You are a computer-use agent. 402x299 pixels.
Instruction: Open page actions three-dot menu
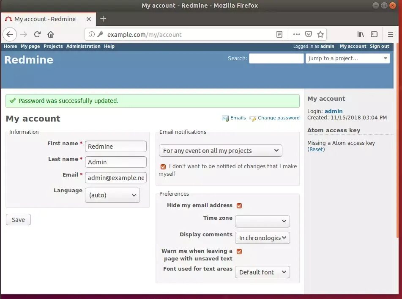296,34
